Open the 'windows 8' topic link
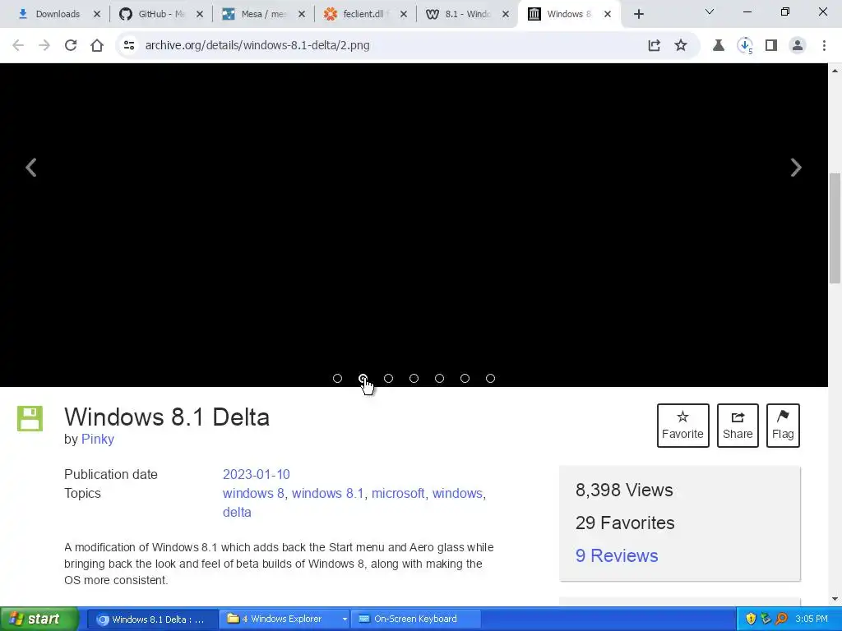This screenshot has width=842, height=631. tap(253, 493)
